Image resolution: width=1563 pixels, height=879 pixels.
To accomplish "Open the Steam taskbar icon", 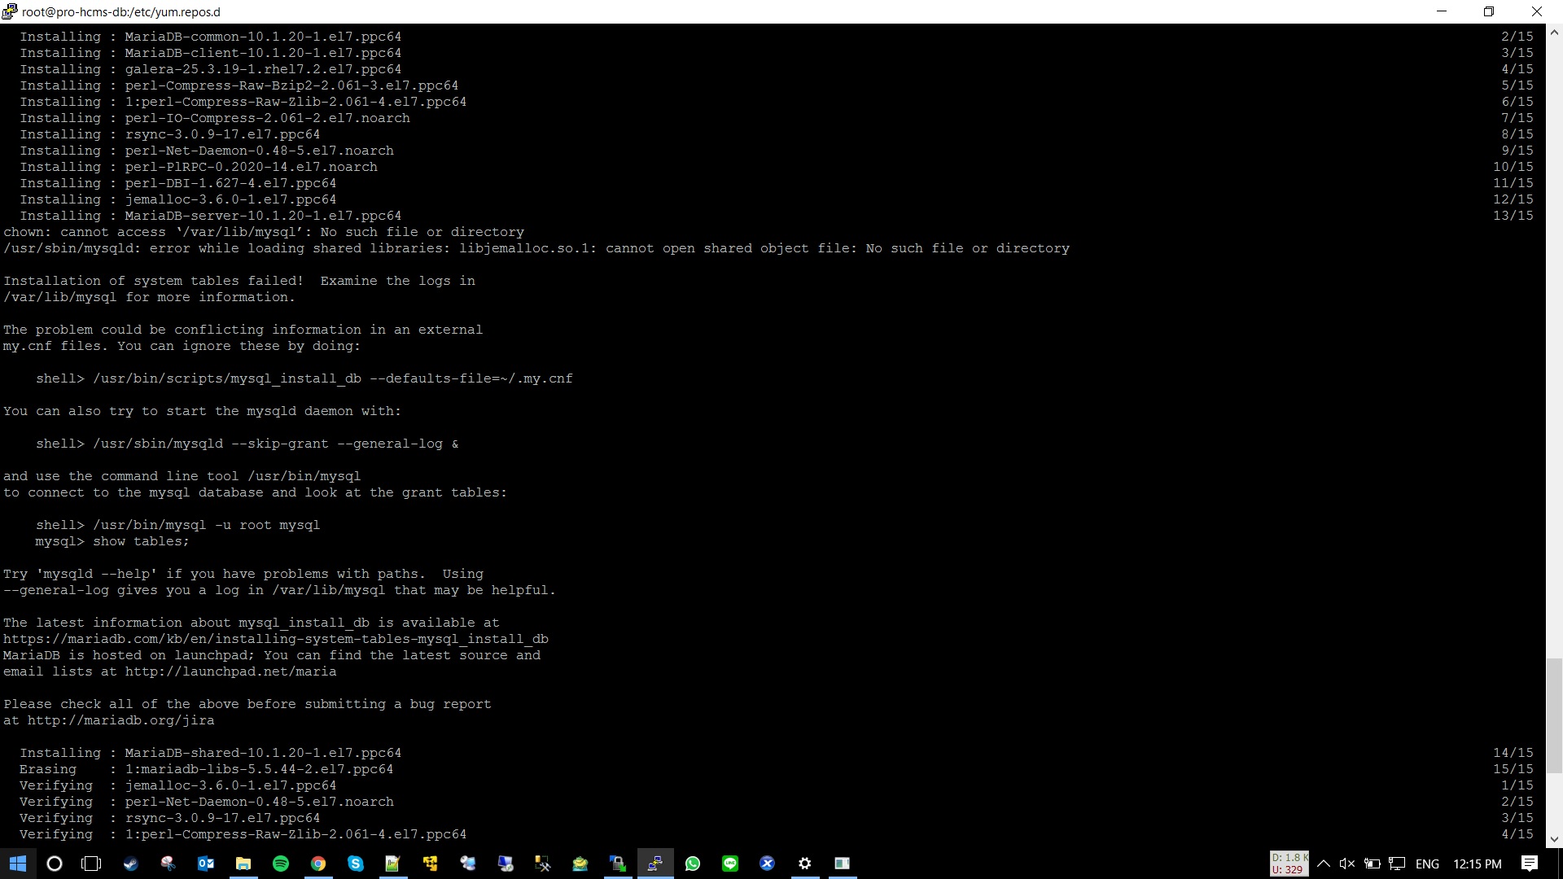I will 130,864.
